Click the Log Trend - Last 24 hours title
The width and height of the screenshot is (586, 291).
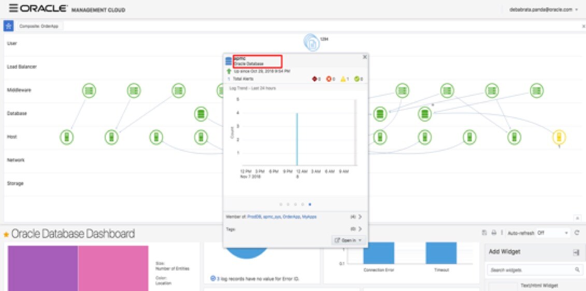[252, 88]
